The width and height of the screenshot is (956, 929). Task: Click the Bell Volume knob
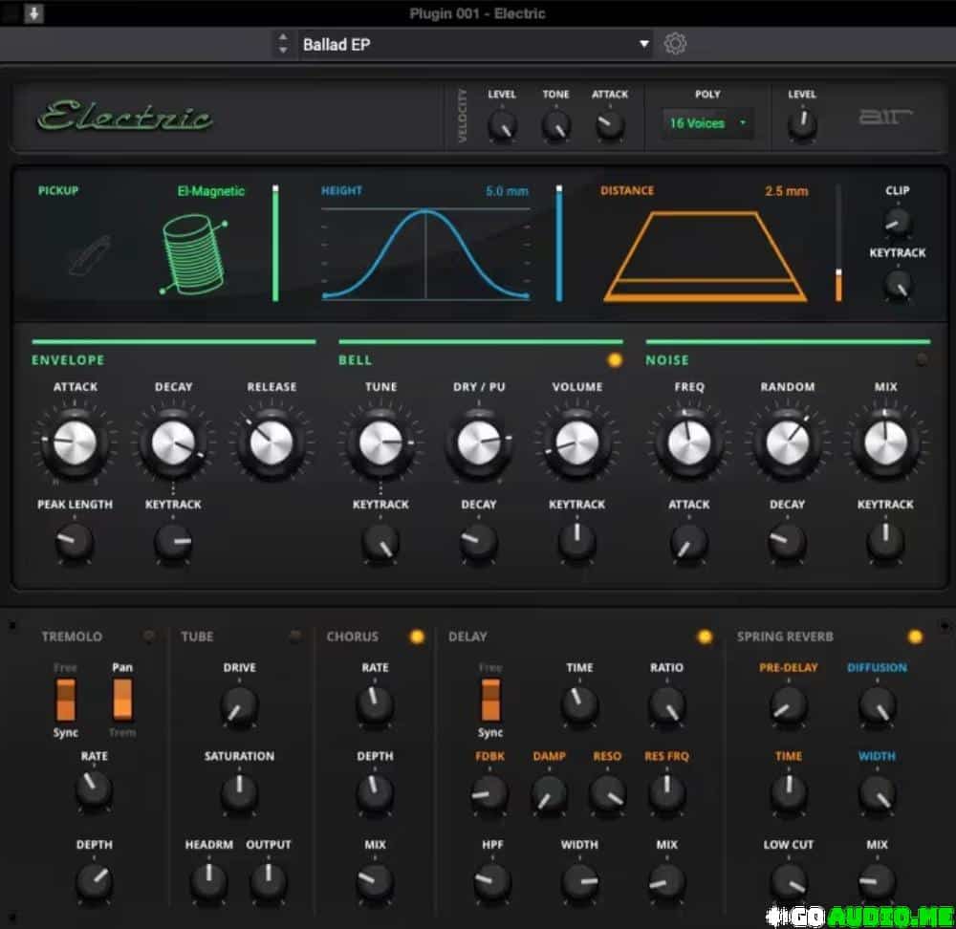coord(576,443)
